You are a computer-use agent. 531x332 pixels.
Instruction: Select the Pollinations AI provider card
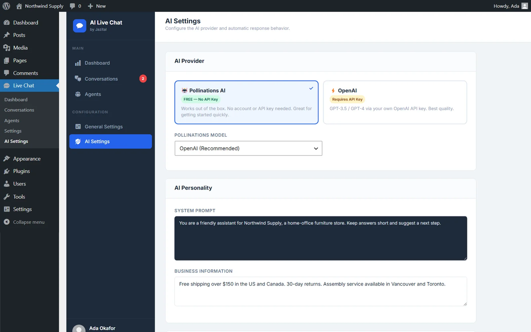click(246, 102)
